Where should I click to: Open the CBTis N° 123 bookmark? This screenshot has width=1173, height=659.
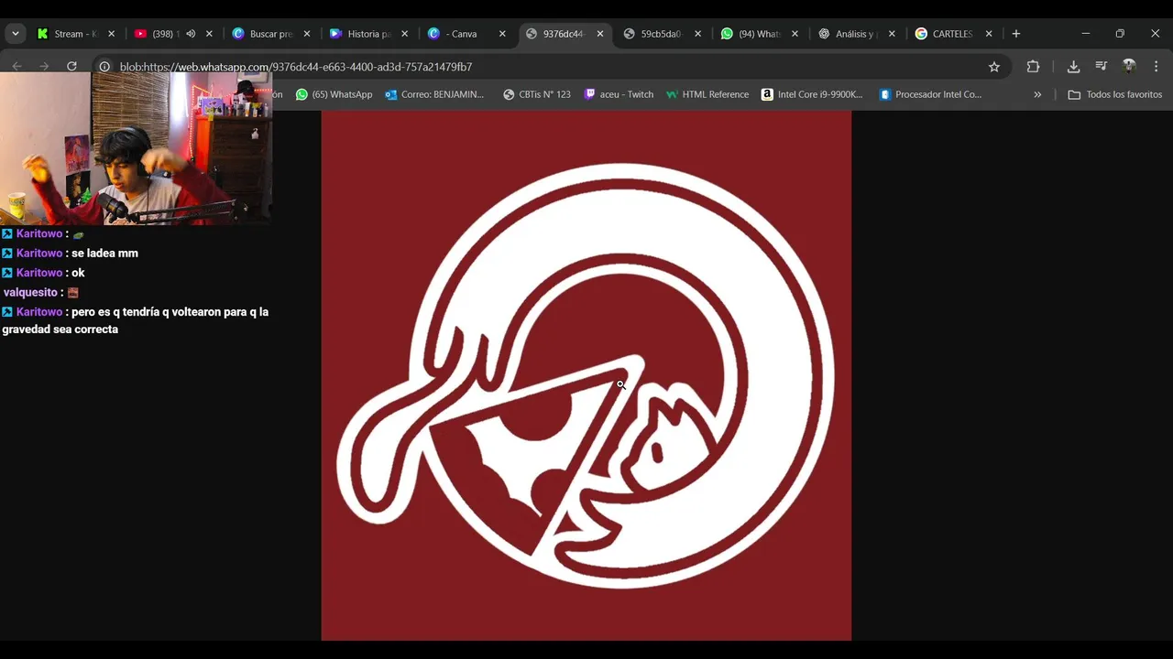pyautogui.click(x=537, y=94)
